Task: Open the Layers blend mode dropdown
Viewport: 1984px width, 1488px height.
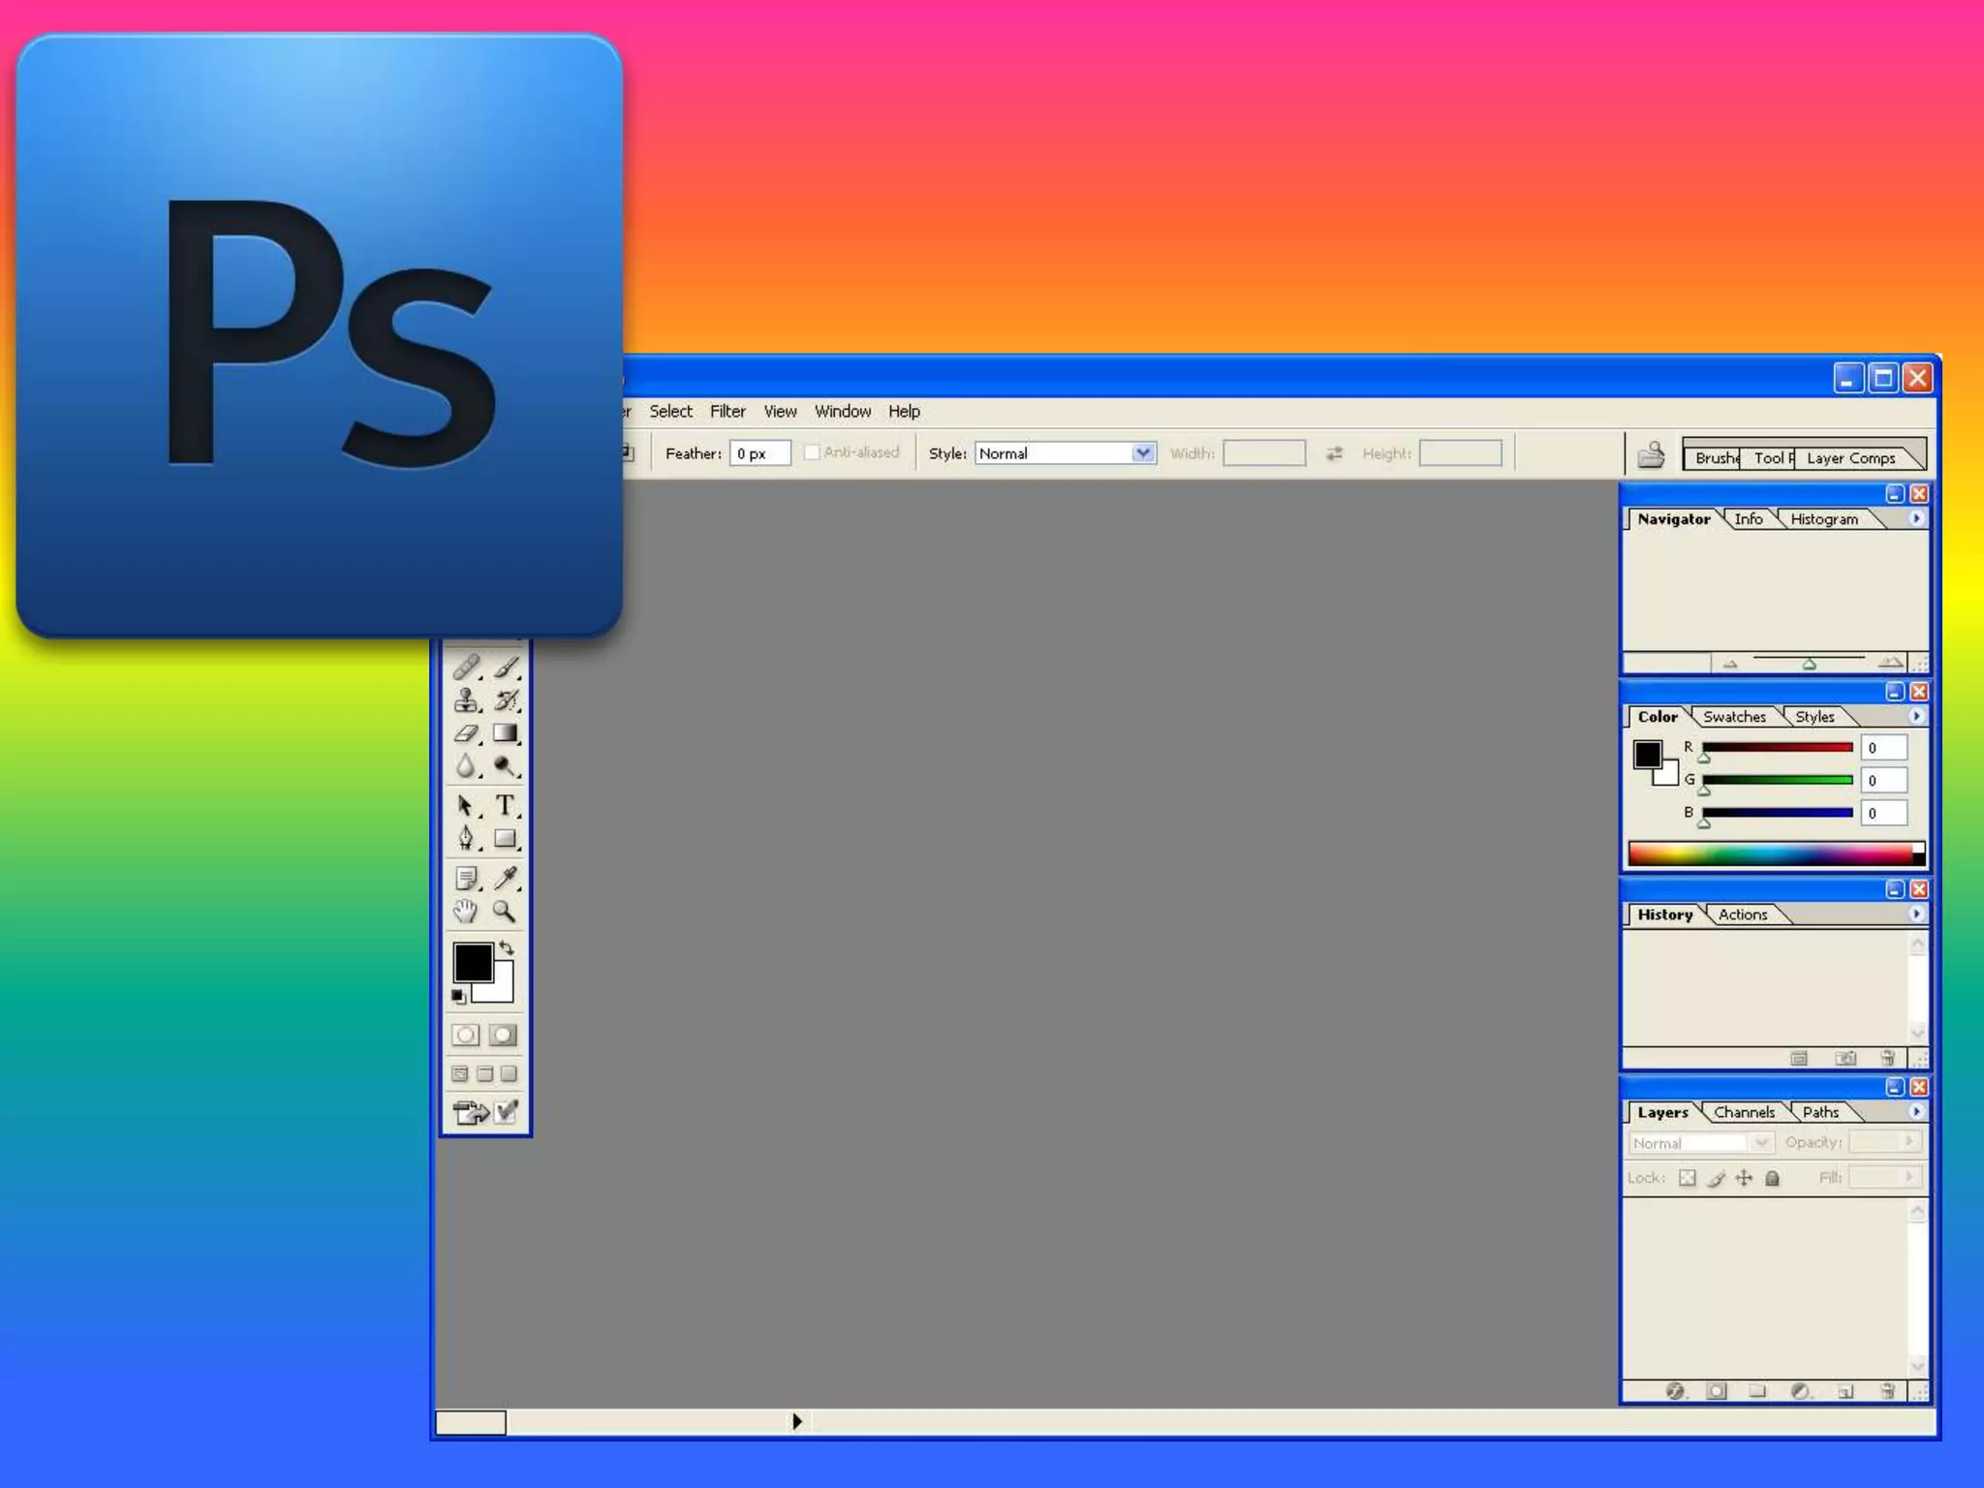Action: click(1762, 1143)
